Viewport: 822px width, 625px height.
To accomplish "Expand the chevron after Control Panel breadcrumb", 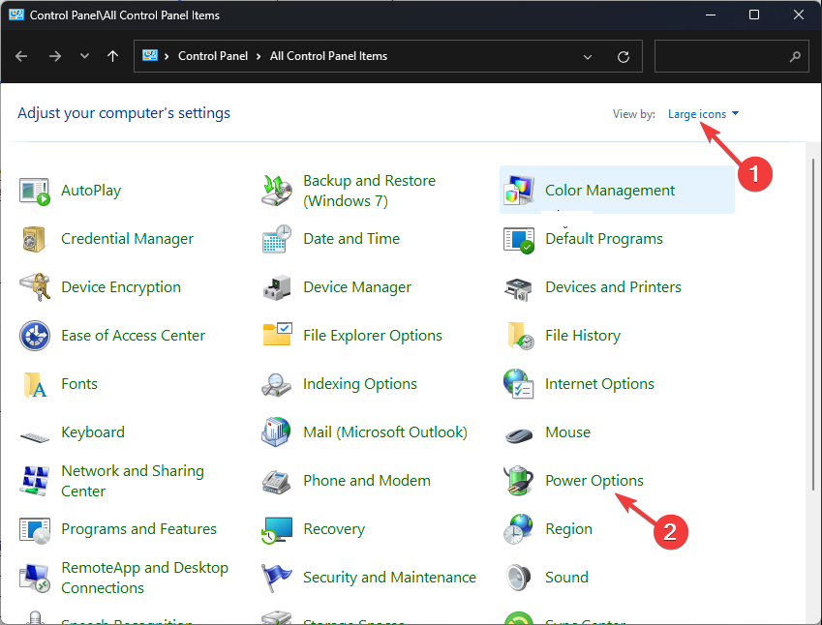I will (259, 57).
